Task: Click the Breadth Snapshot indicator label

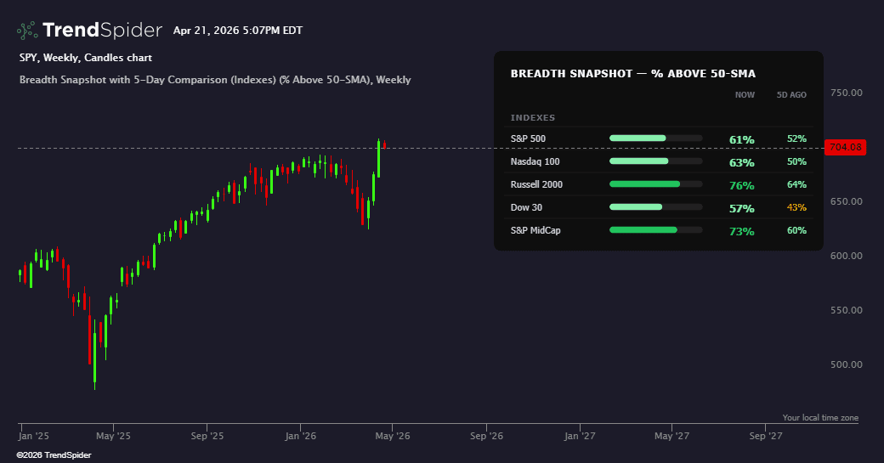Action: click(x=215, y=79)
